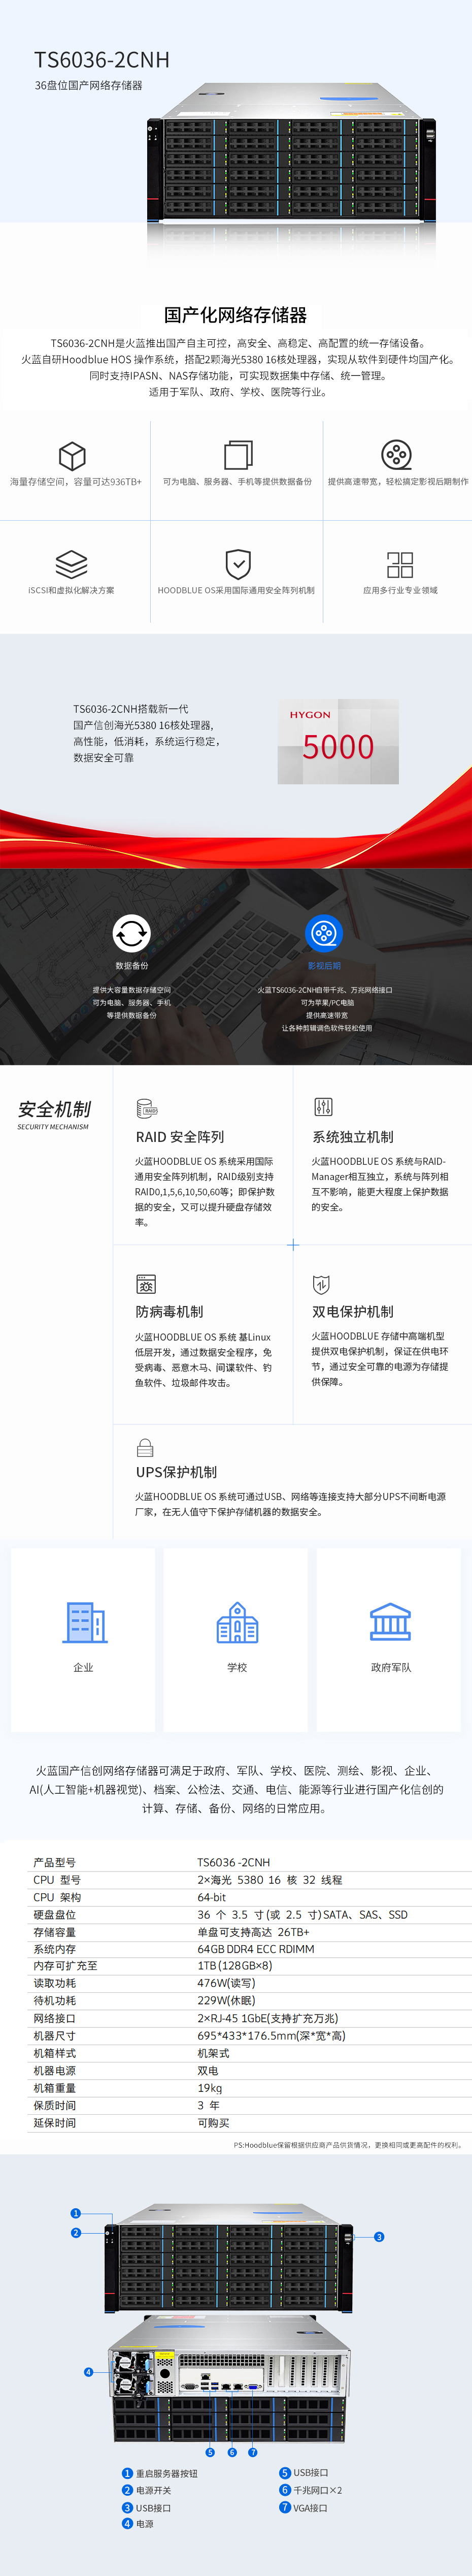472x2576 pixels.
Task: Click the RAID disk icon above RAID 安全阵列
Action: [x=146, y=1108]
